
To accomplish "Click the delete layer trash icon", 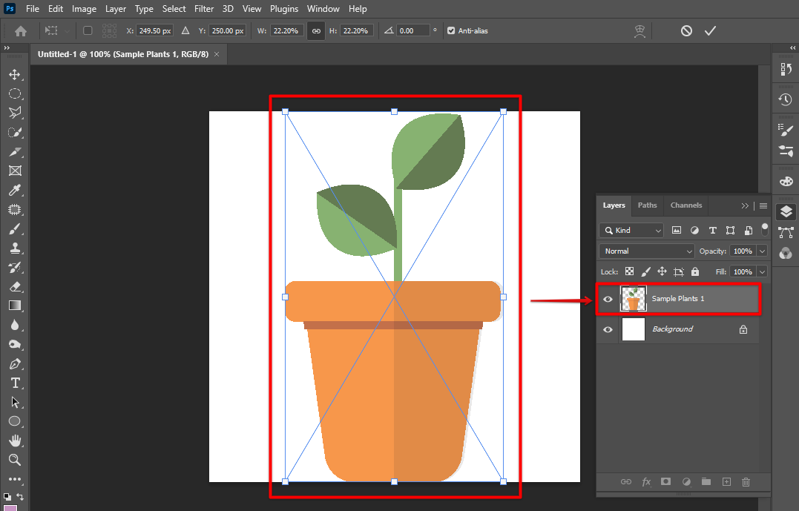I will (x=746, y=481).
